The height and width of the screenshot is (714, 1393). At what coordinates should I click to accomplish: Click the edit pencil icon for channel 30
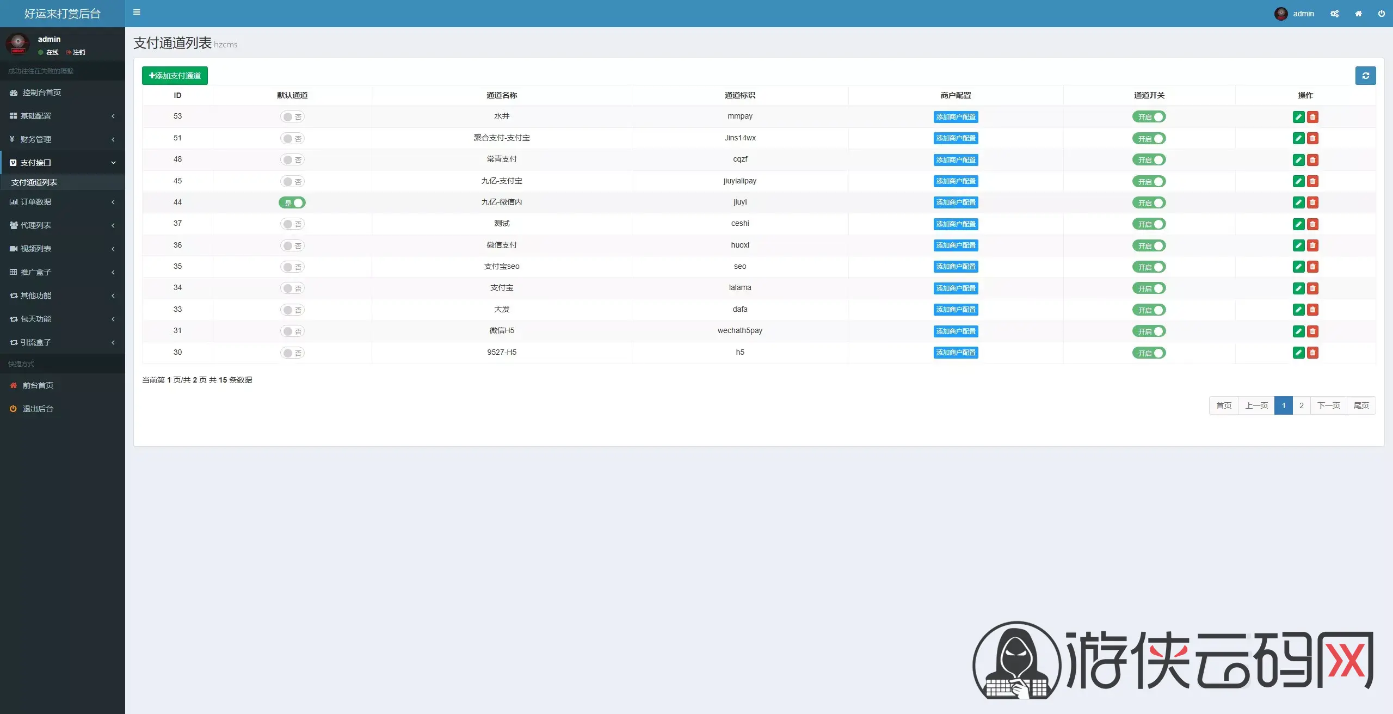coord(1298,353)
